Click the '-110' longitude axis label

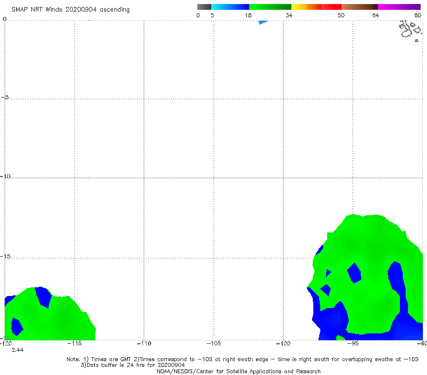tap(144, 343)
